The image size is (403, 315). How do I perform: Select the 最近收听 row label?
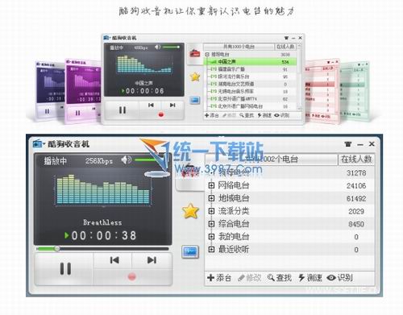pyautogui.click(x=234, y=250)
